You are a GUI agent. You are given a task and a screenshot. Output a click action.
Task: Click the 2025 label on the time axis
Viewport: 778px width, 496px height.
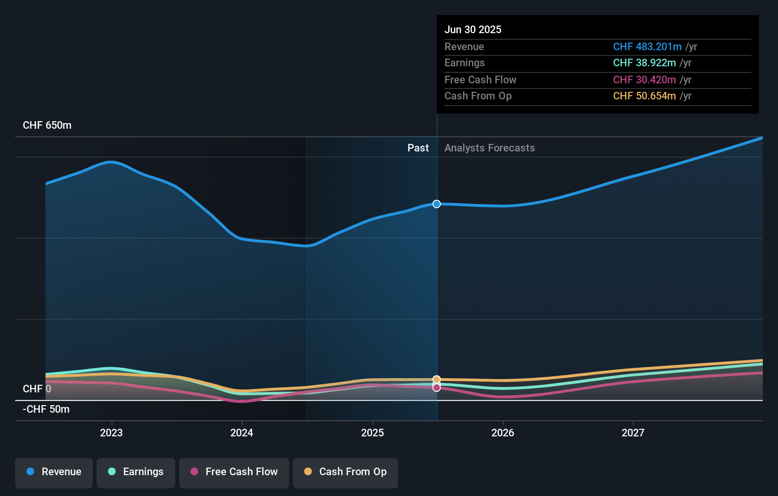point(373,432)
